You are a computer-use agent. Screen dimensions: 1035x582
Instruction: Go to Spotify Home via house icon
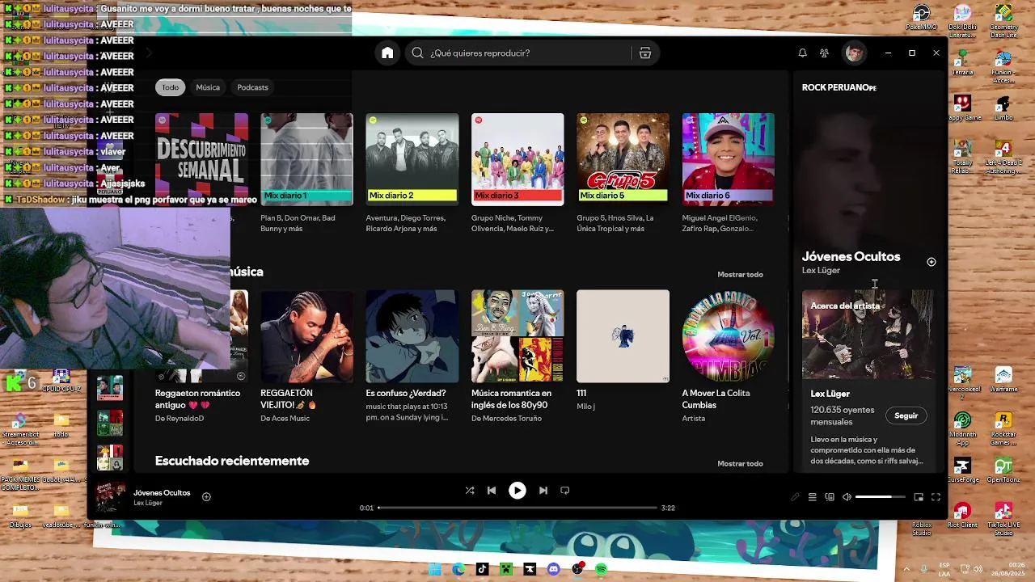point(387,53)
